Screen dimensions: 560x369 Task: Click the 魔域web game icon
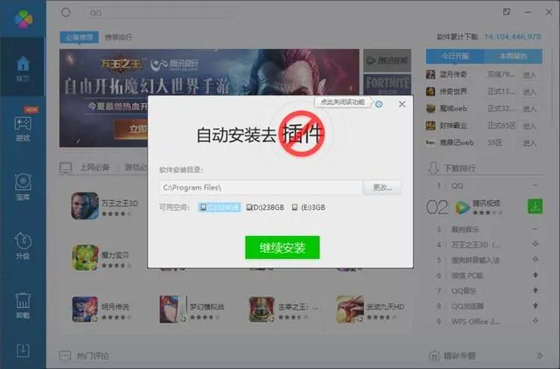pos(430,108)
